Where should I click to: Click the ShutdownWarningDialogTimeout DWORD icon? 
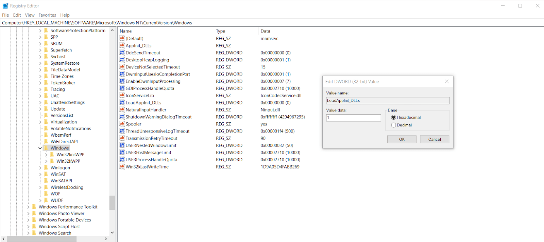[x=122, y=117]
